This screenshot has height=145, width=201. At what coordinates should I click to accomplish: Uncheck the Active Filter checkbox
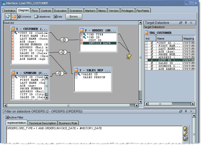point(7,117)
